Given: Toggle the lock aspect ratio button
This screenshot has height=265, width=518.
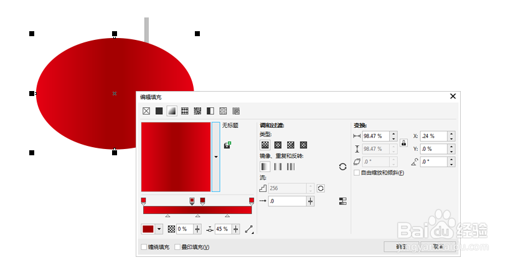Looking at the screenshot, I should pyautogui.click(x=403, y=143).
